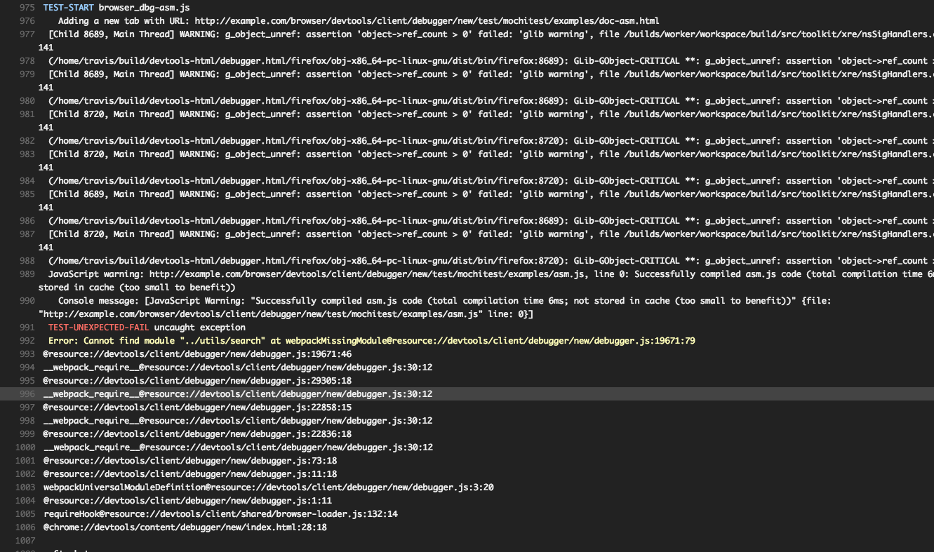
Task: Click the highlighted line number 996
Action: click(x=27, y=394)
